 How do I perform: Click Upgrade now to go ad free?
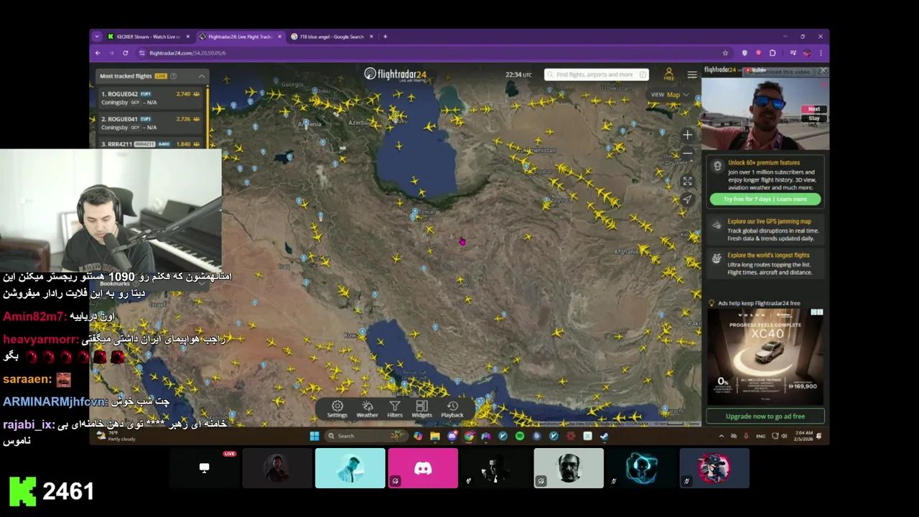pyautogui.click(x=765, y=416)
